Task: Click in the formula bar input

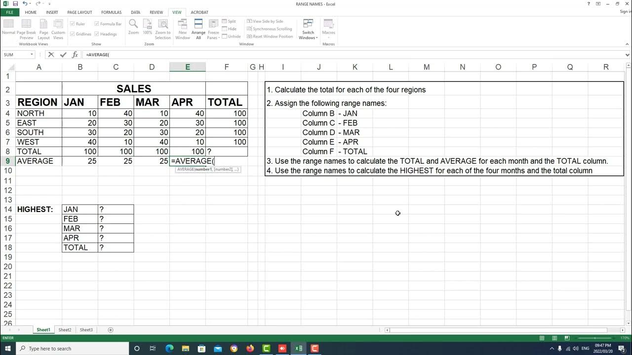Action: (x=353, y=55)
